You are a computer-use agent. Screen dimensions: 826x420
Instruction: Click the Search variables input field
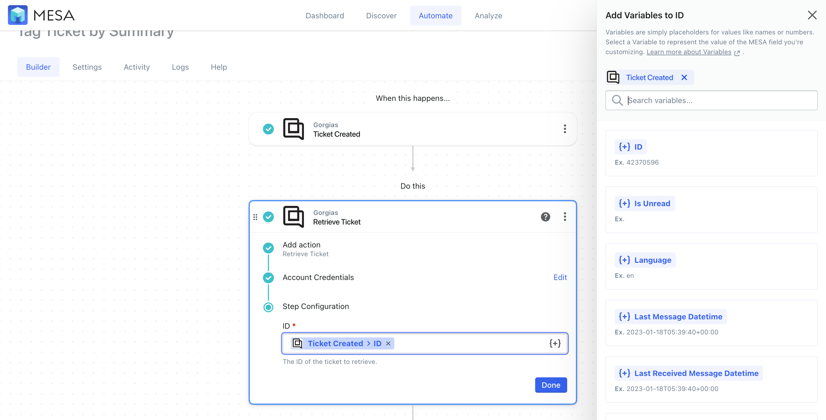click(x=711, y=101)
